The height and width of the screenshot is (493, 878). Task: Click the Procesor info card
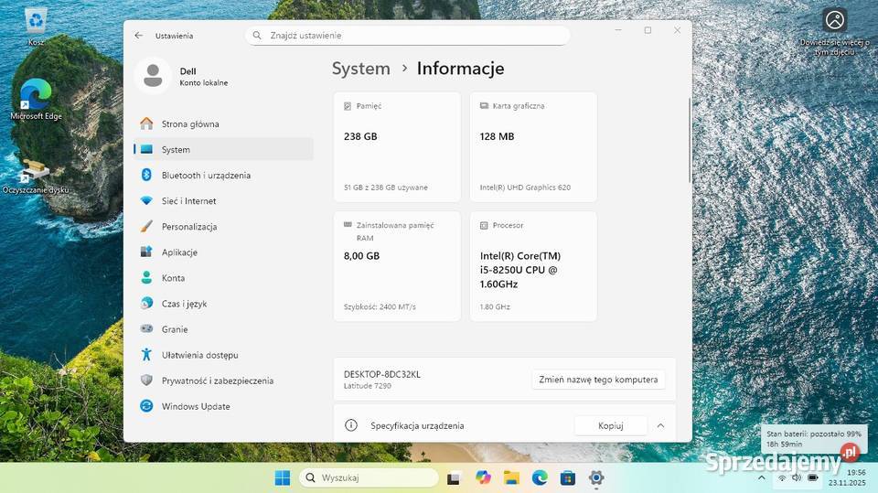tap(533, 266)
